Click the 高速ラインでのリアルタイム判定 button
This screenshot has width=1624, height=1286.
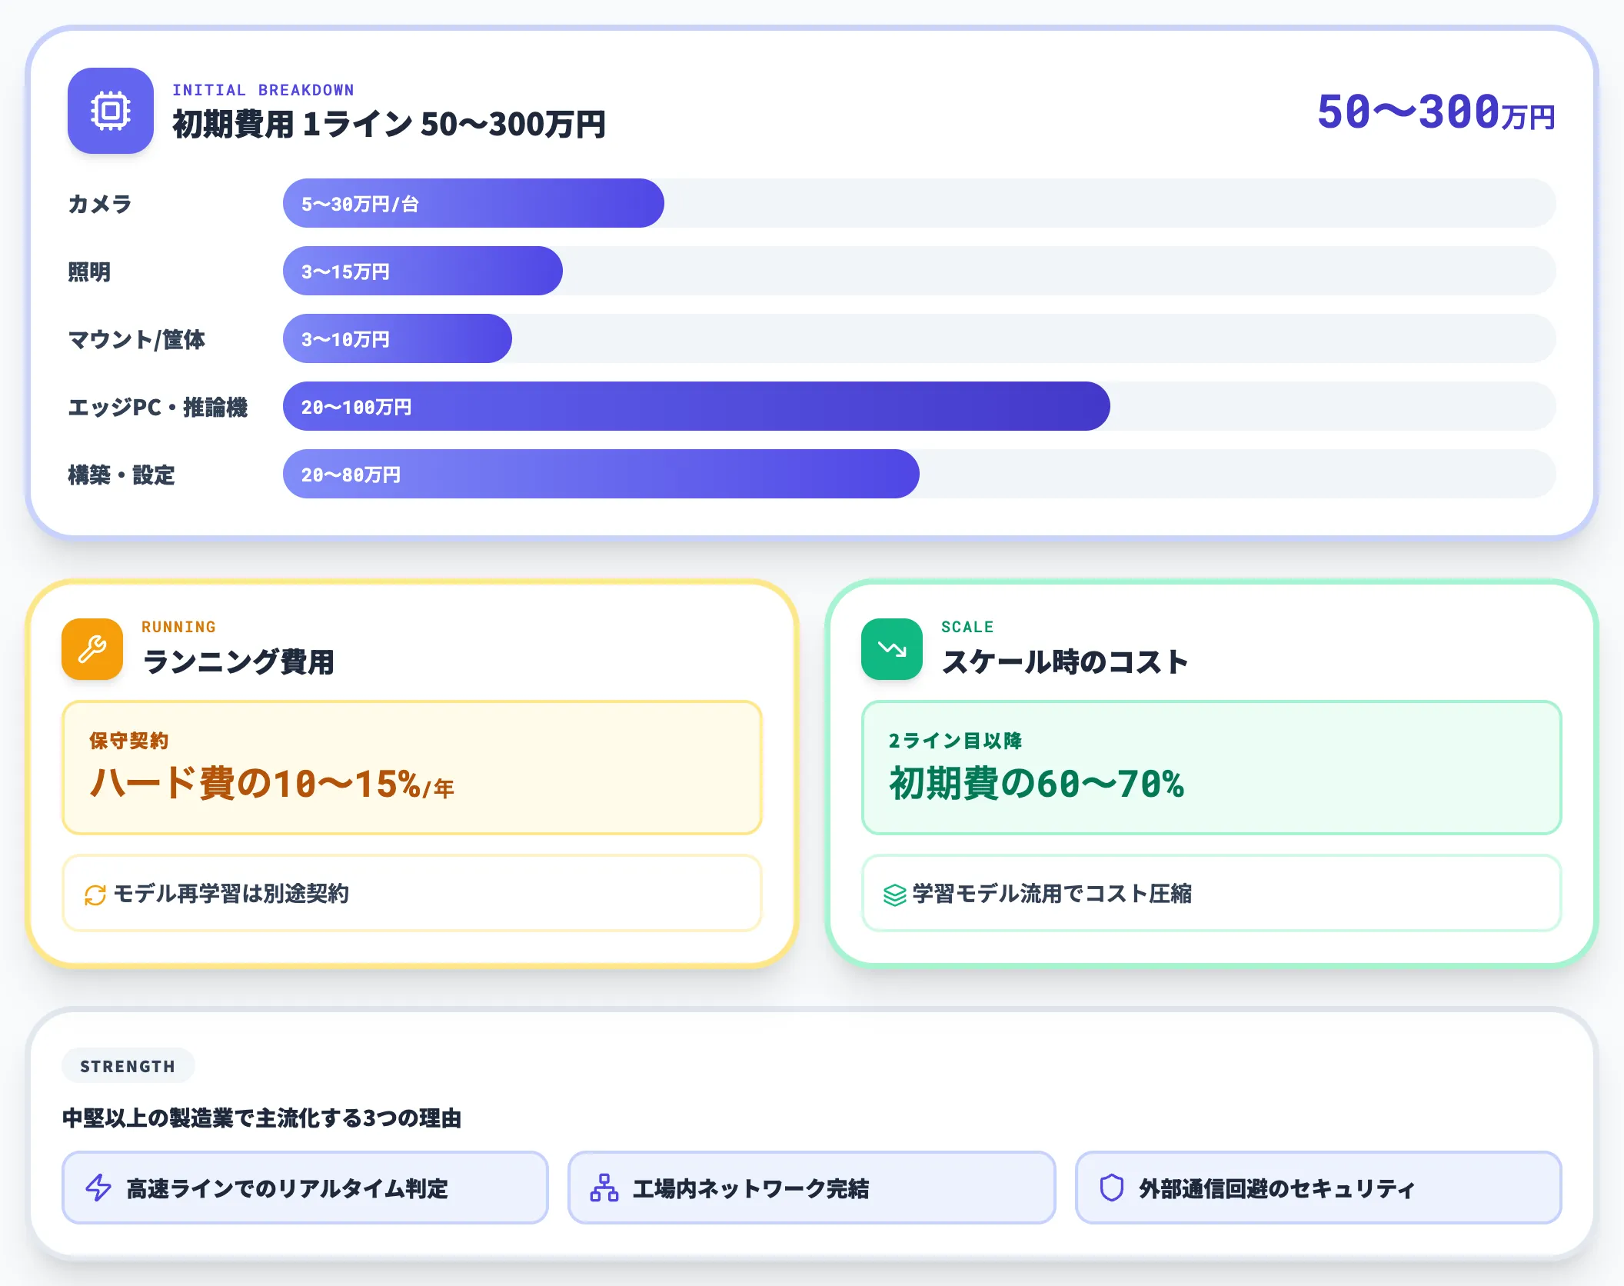click(305, 1187)
